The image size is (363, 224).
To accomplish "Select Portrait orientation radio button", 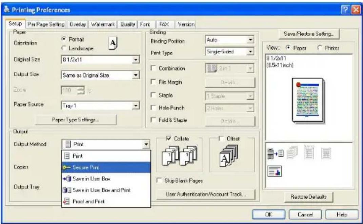I will 64,39.
